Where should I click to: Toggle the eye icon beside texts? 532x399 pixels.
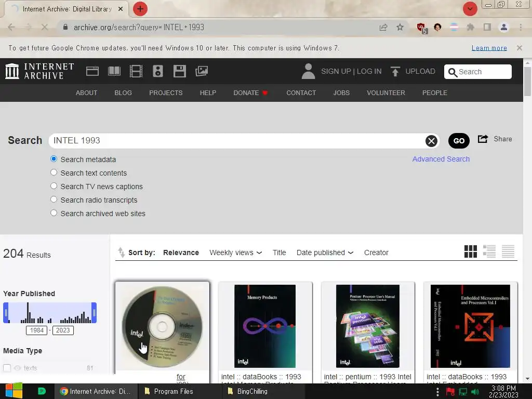17,368
